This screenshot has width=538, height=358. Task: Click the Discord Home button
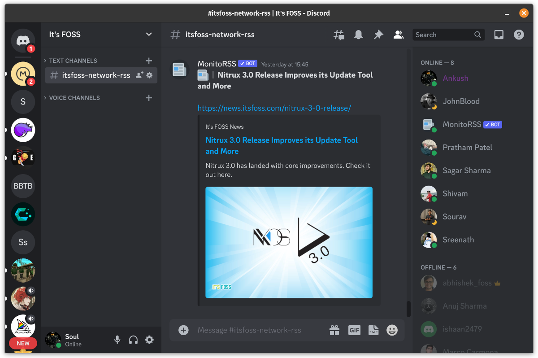(x=23, y=39)
